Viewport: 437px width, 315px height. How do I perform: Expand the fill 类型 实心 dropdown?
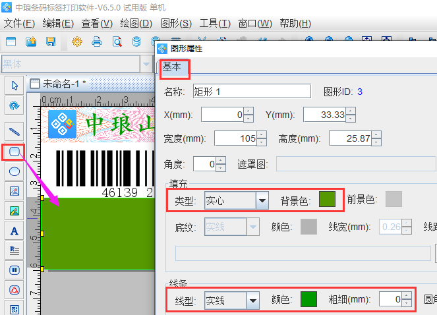click(x=262, y=200)
